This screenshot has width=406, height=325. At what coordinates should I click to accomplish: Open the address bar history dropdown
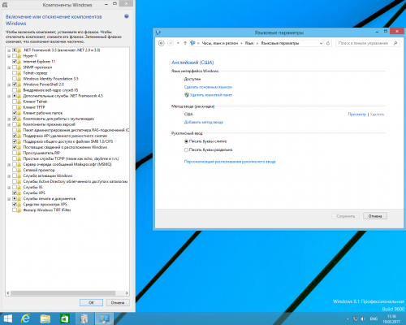321,43
